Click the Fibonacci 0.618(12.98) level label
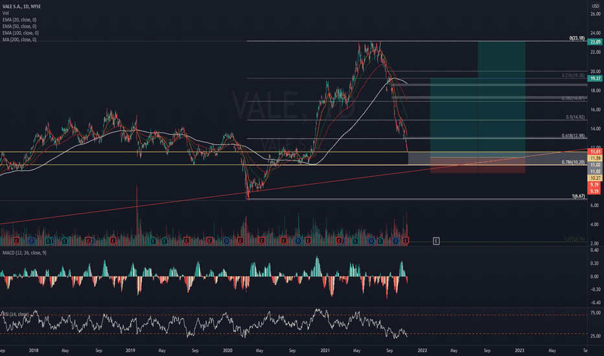This screenshot has width=604, height=356. [x=573, y=136]
